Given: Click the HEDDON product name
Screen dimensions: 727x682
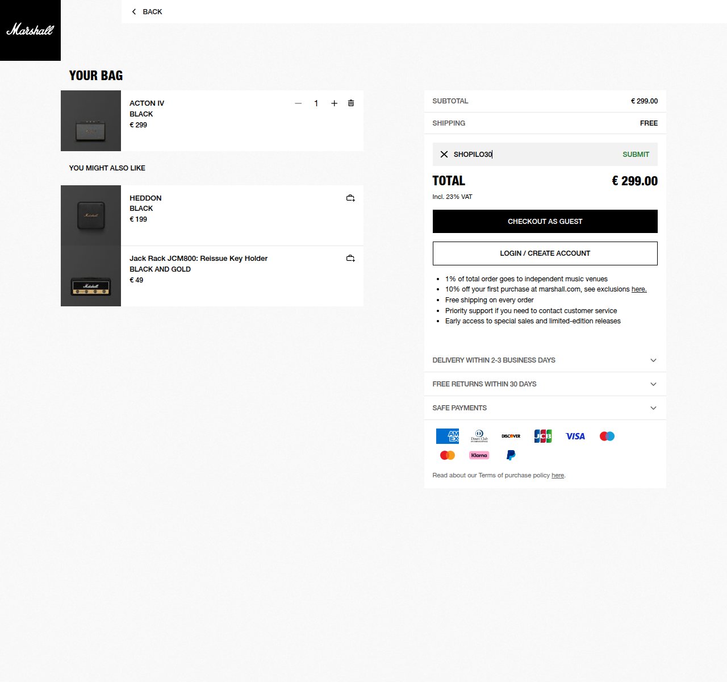Looking at the screenshot, I should pyautogui.click(x=145, y=198).
